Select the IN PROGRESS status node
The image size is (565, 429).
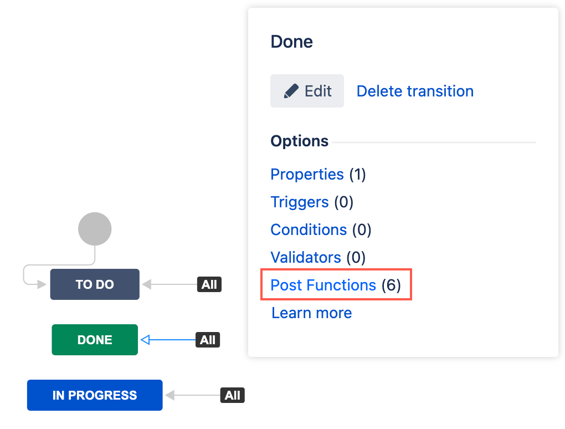pyautogui.click(x=95, y=395)
